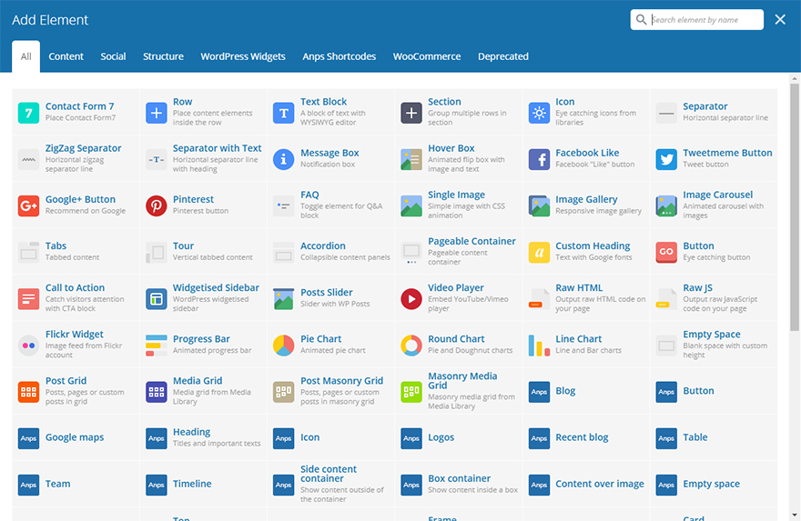This screenshot has height=521, width=801.
Task: Open the Anps Shortcodes tab
Action: 340,56
